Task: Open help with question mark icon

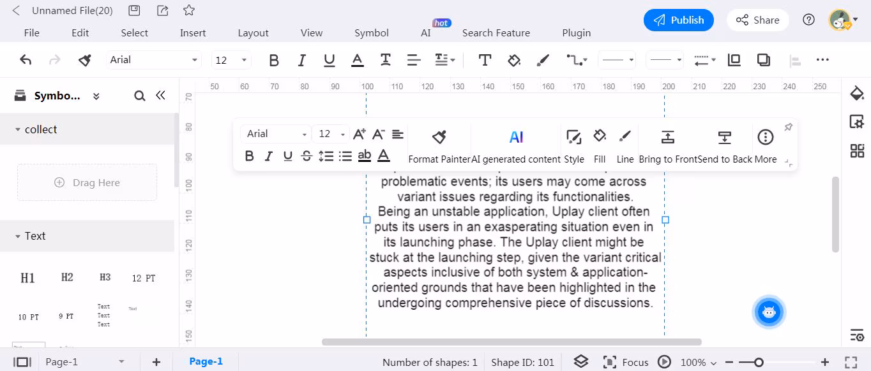Action: point(809,20)
